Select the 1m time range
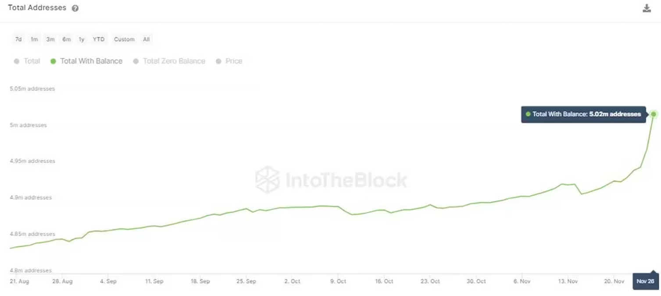The width and height of the screenshot is (661, 296). tap(34, 39)
